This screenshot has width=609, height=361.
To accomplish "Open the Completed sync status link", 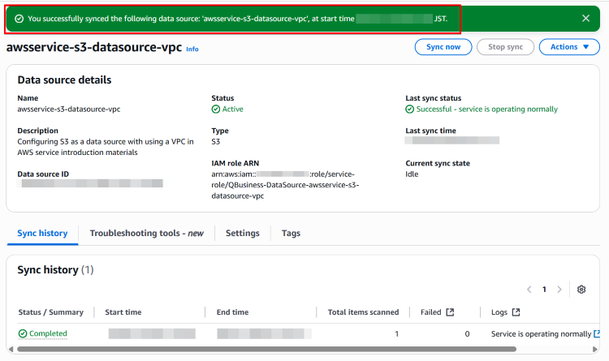I will 48,333.
